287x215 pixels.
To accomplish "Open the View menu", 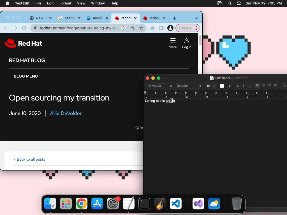I will pyautogui.click(x=81, y=3).
